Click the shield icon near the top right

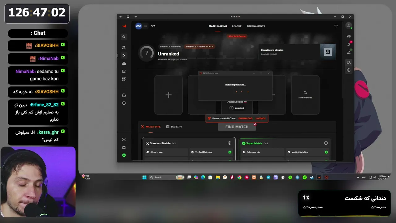(x=336, y=26)
